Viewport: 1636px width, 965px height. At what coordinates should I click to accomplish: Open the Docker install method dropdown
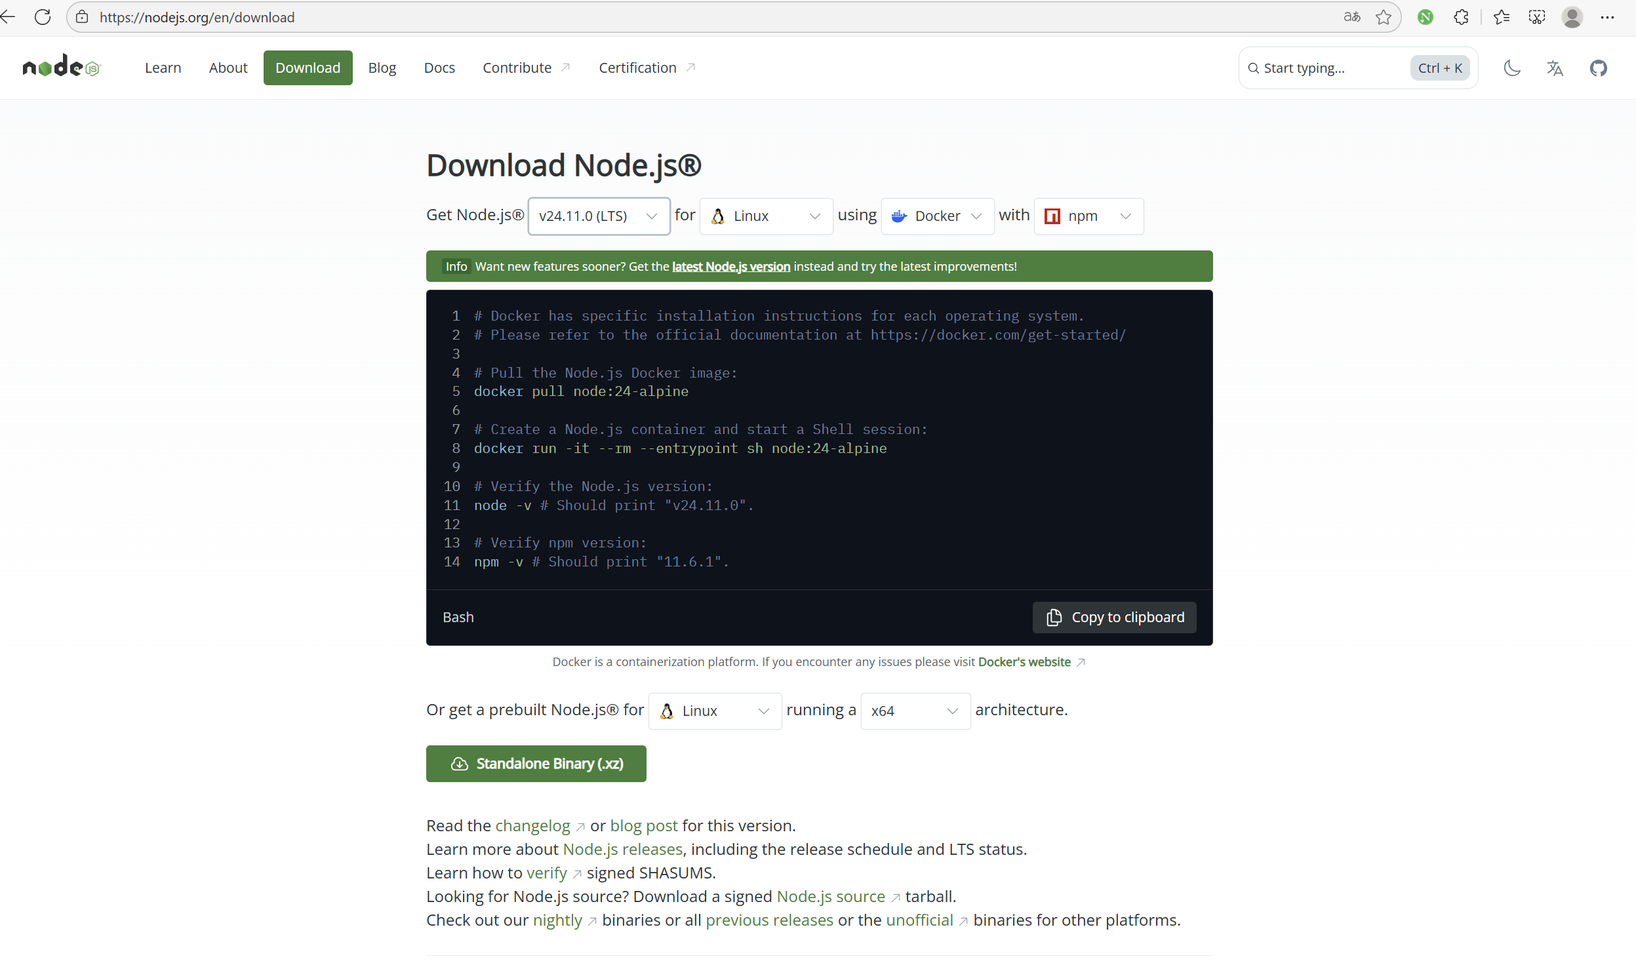(937, 216)
